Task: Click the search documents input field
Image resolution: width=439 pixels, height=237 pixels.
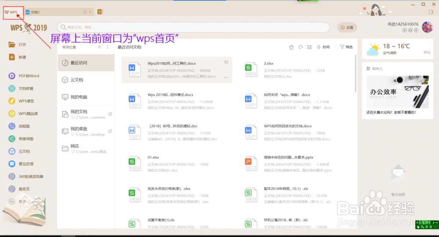Action: click(194, 27)
